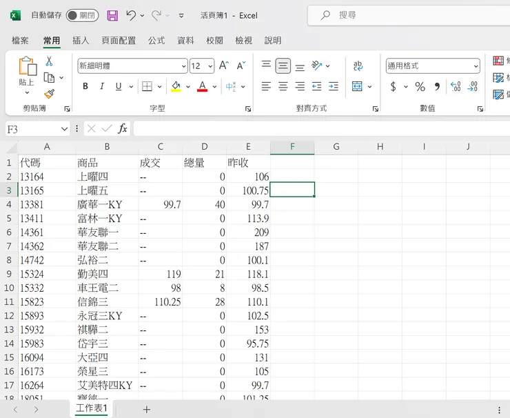Toggle the AutoSave switch
The image size is (510, 418).
[82, 15]
